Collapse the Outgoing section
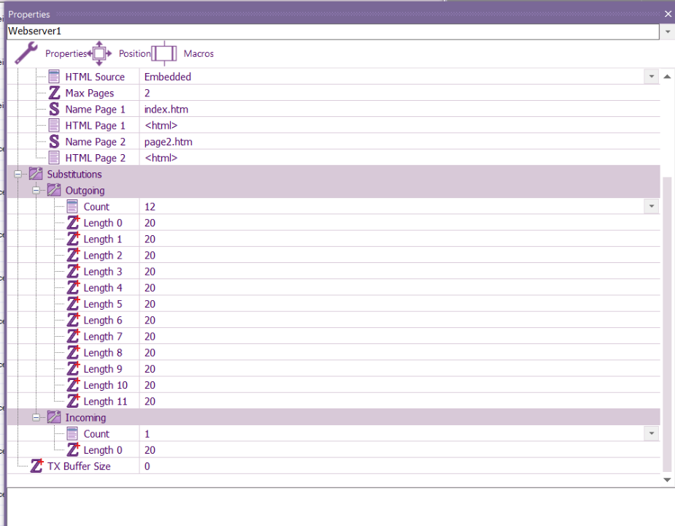This screenshot has width=675, height=526. coord(36,191)
